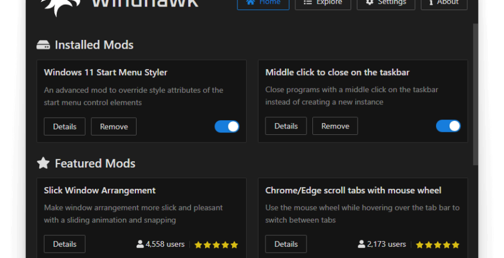The height and width of the screenshot is (258, 504).
Task: Open the Settings tab
Action: 386,4
